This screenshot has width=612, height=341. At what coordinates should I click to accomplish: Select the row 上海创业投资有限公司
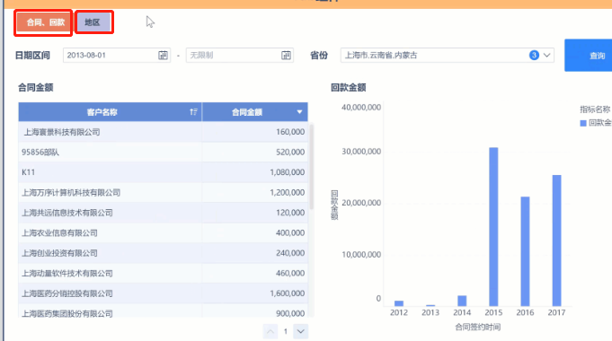[x=164, y=253]
